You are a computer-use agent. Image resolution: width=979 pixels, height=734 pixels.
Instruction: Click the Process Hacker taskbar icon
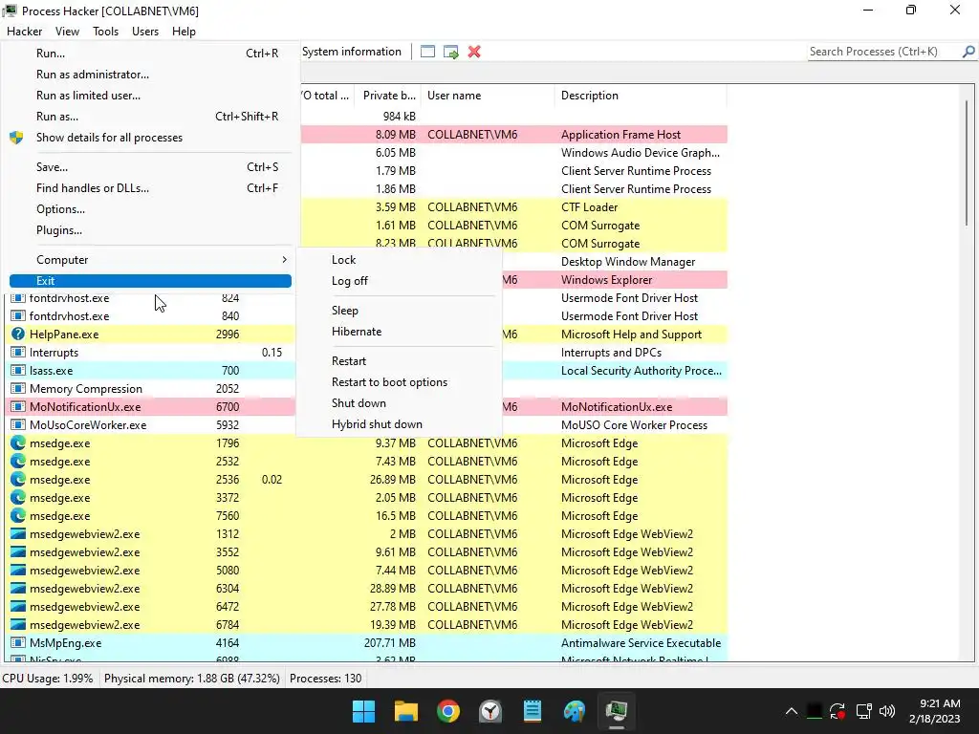coord(617,711)
